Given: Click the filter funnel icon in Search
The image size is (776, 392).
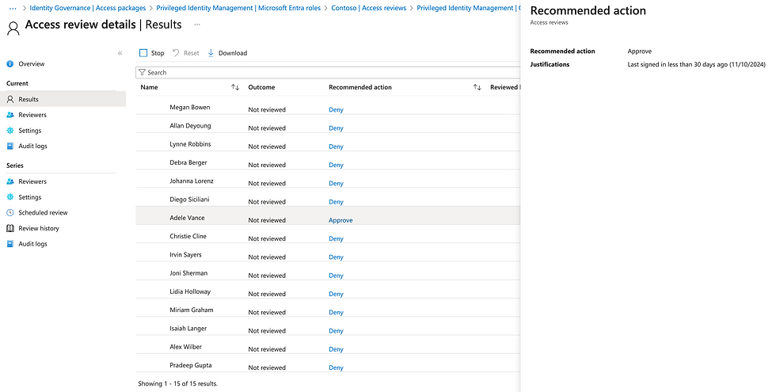Looking at the screenshot, I should [142, 72].
